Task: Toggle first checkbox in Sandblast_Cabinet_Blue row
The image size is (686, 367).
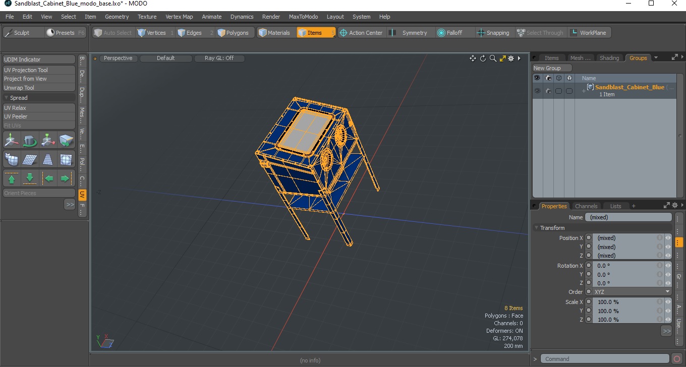Action: [559, 91]
